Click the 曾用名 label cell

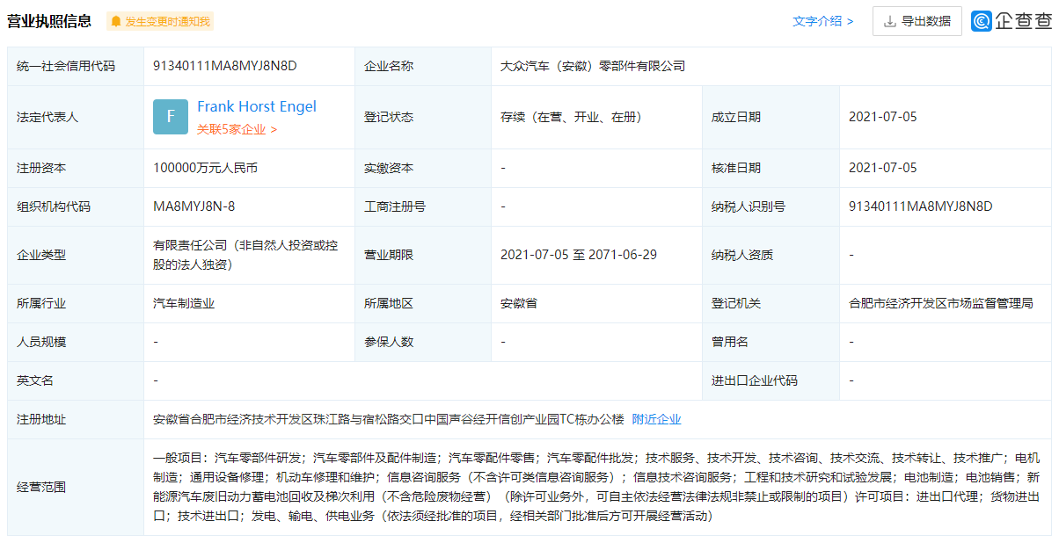coord(771,342)
